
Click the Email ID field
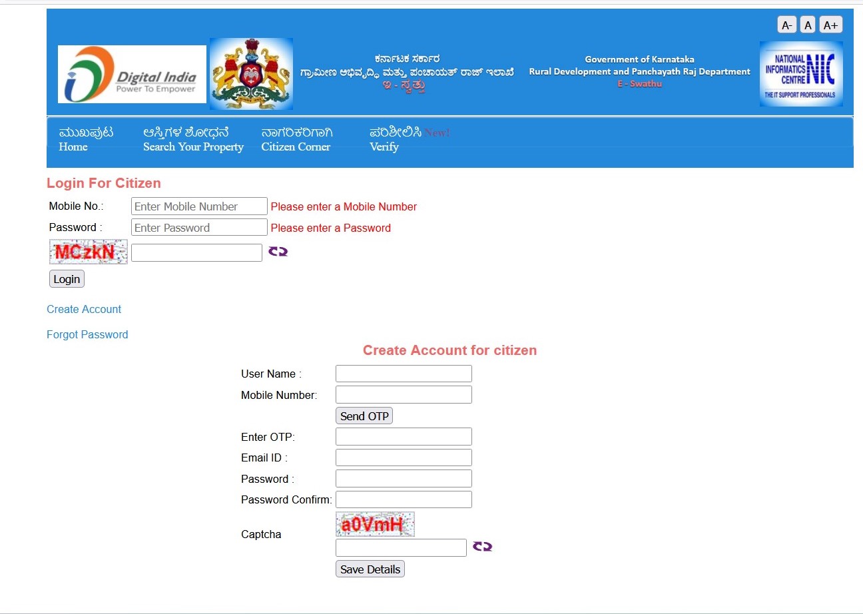[x=404, y=458]
